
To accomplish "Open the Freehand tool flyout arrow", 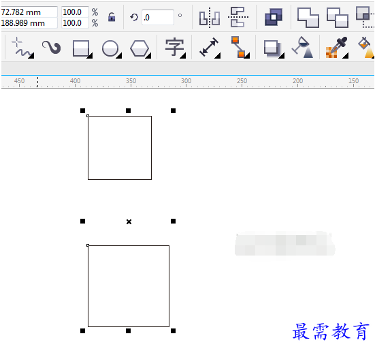I will [31, 56].
